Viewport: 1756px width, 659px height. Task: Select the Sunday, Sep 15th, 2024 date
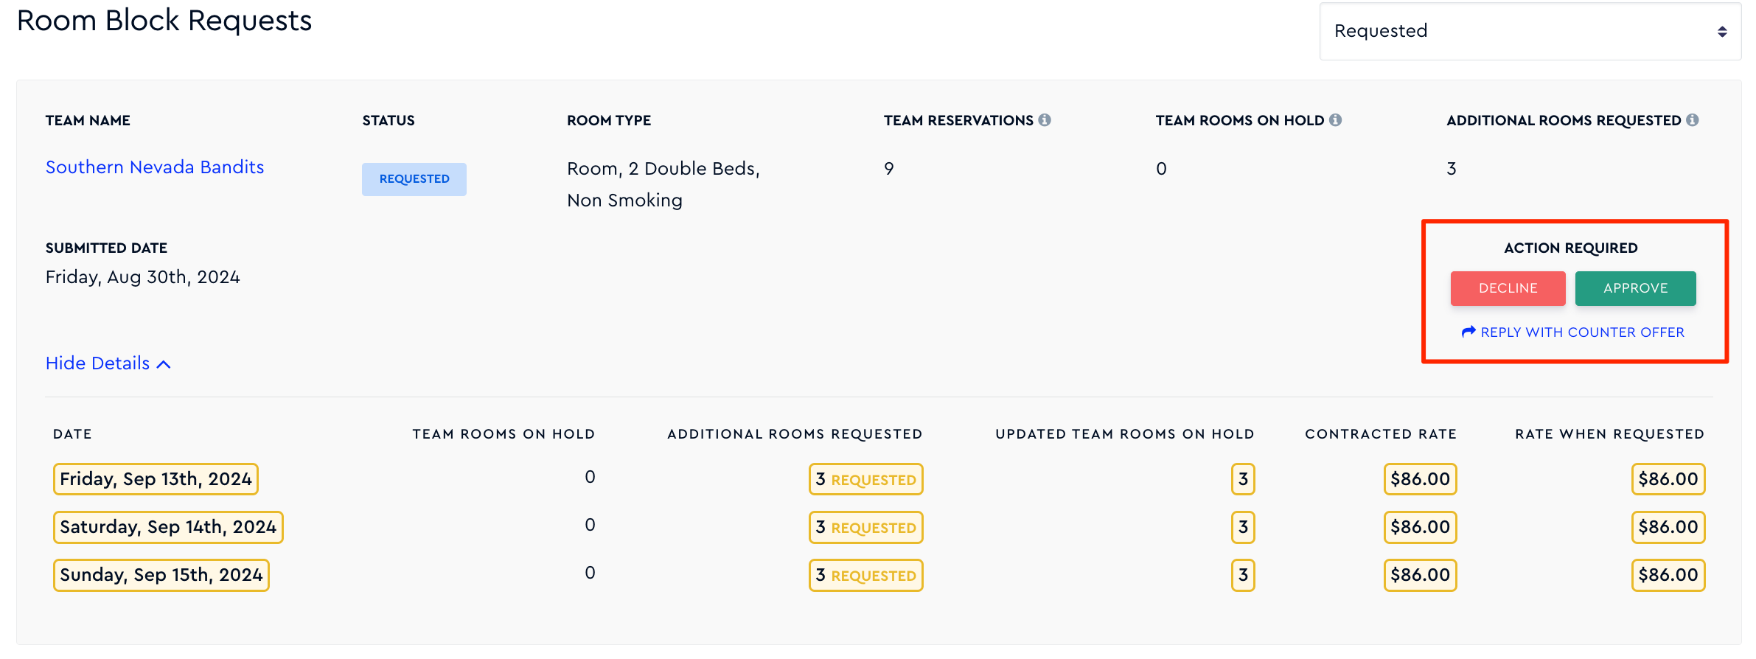coord(161,575)
